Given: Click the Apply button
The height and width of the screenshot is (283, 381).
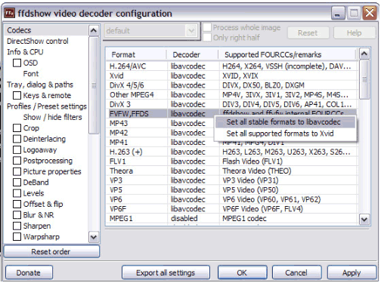Looking at the screenshot, I should [x=352, y=272].
